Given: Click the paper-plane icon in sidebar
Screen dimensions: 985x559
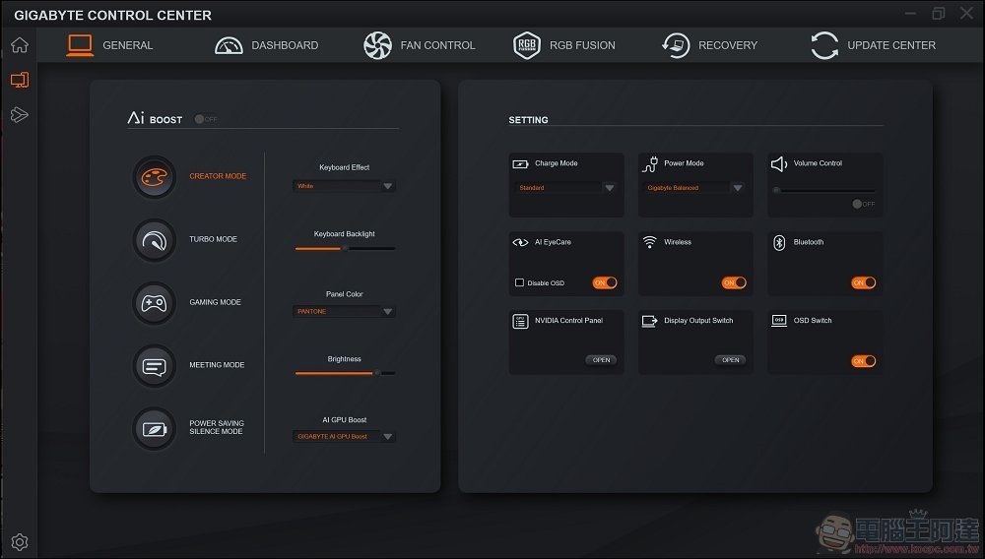Looking at the screenshot, I should pyautogui.click(x=20, y=115).
